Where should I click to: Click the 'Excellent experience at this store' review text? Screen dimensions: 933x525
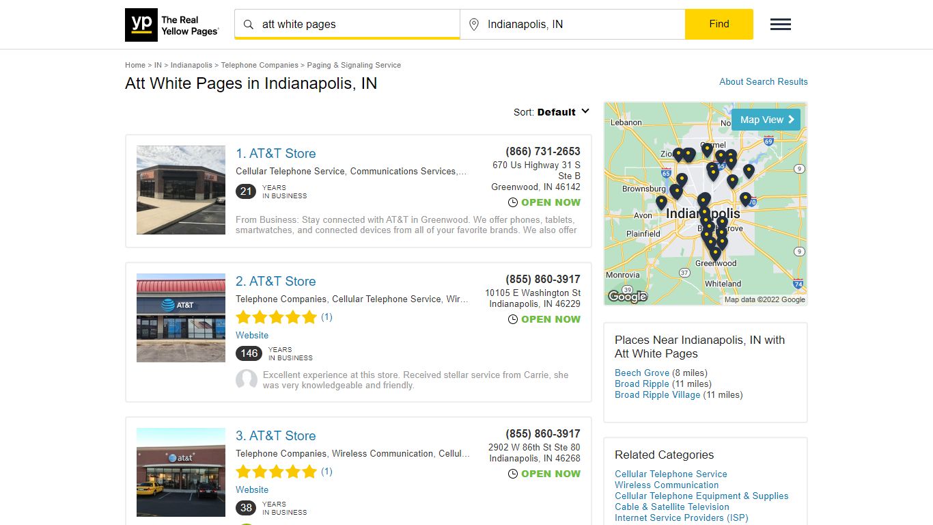coord(415,380)
